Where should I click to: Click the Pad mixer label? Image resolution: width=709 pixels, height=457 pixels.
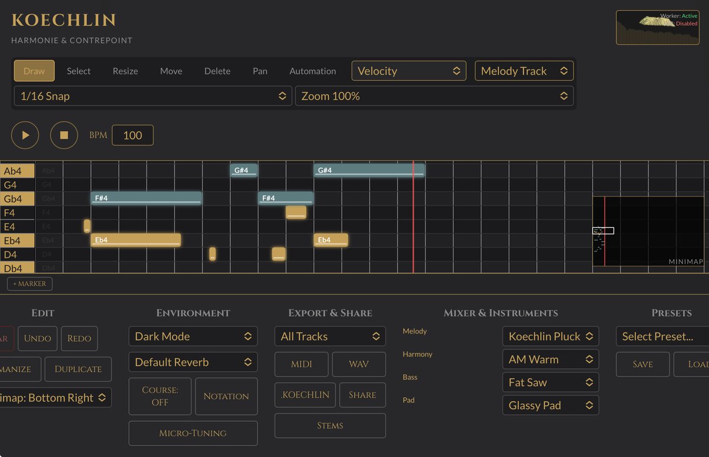[409, 400]
